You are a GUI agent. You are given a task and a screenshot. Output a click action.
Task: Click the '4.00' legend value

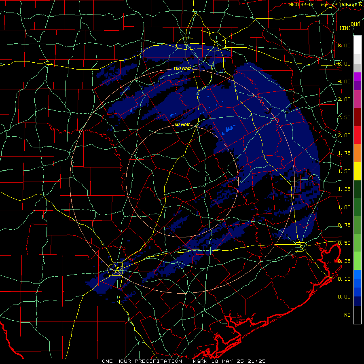pos(344,81)
